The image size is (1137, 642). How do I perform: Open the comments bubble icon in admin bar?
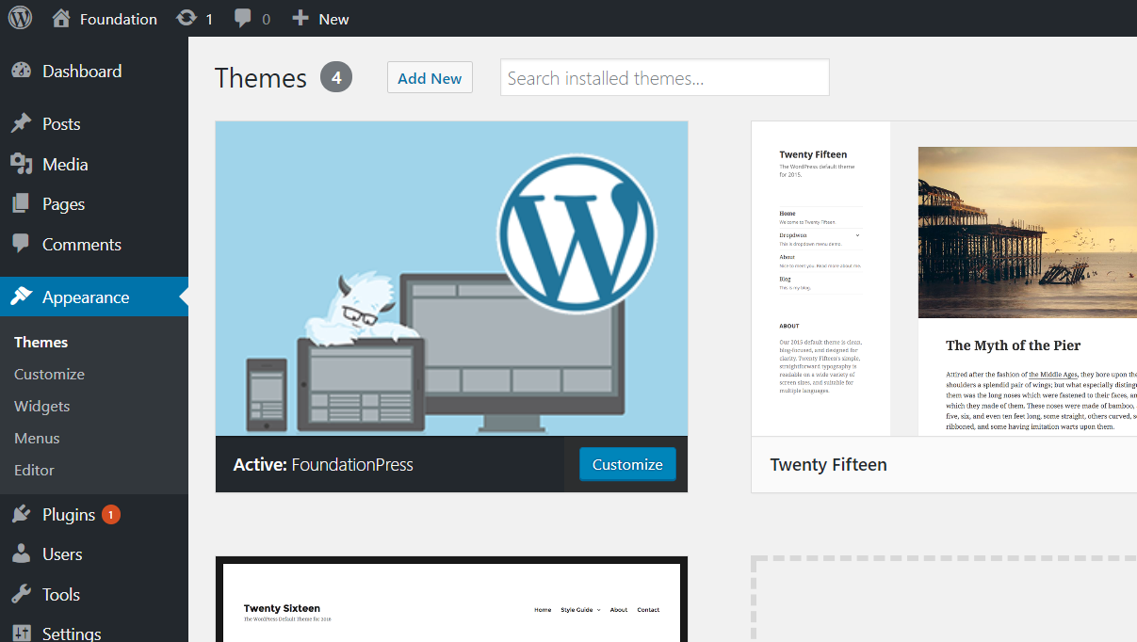(x=243, y=18)
